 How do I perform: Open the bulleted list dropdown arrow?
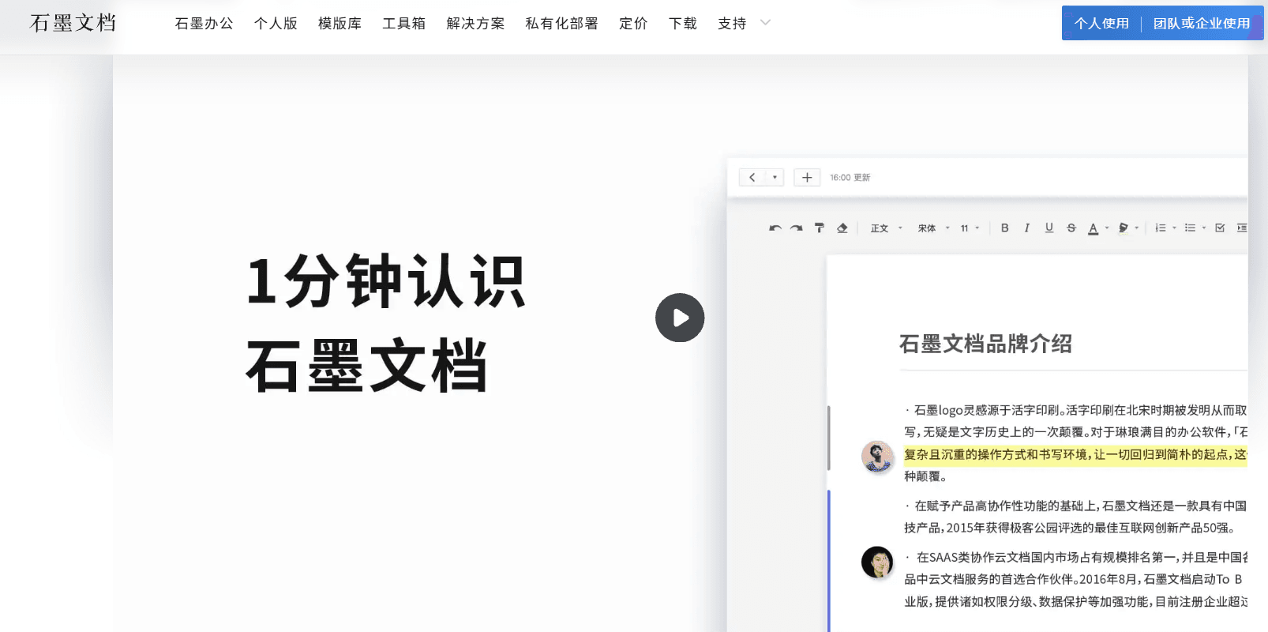tap(1204, 228)
